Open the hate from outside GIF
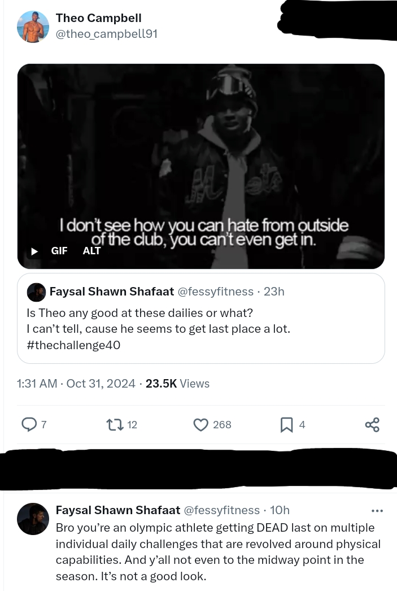Screen dimensions: 397x591 click(201, 166)
